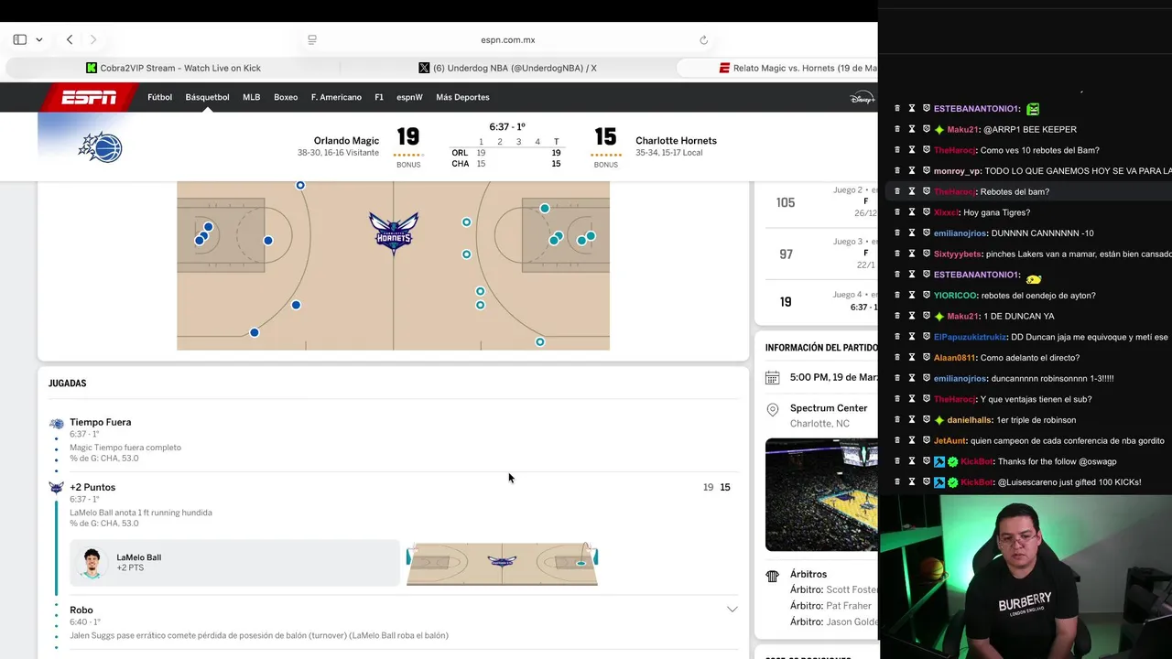Switch to Cobra2VIP Stream Kick tab
This screenshot has height=659, width=1172.
point(173,68)
